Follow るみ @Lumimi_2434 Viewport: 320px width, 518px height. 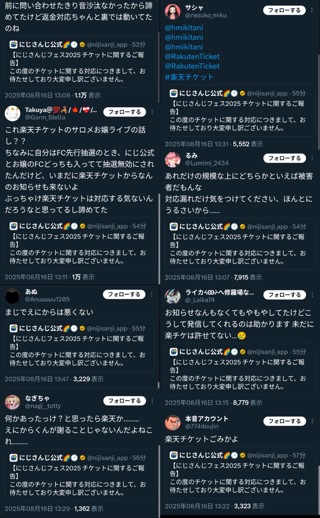pos(284,158)
